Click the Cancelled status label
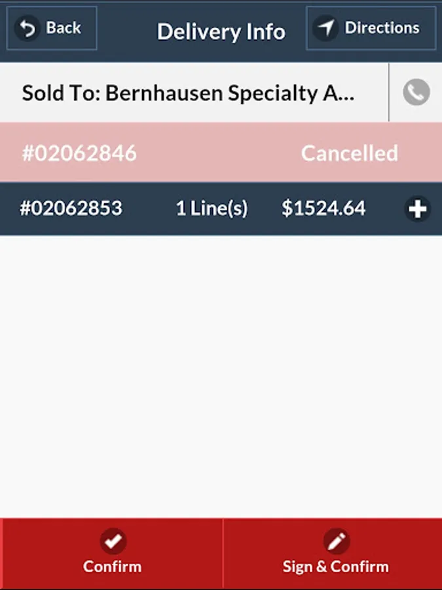The height and width of the screenshot is (590, 442). coord(349,153)
